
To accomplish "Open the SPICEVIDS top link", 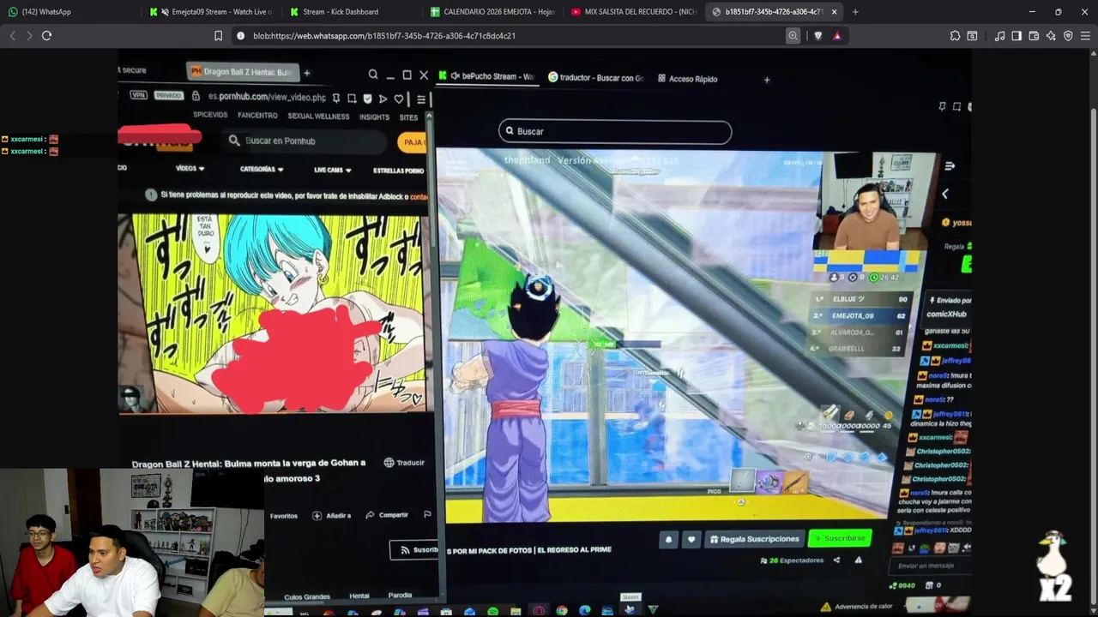I will pyautogui.click(x=210, y=115).
